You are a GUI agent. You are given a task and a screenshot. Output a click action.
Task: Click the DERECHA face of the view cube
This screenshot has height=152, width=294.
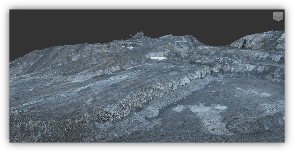(281, 17)
